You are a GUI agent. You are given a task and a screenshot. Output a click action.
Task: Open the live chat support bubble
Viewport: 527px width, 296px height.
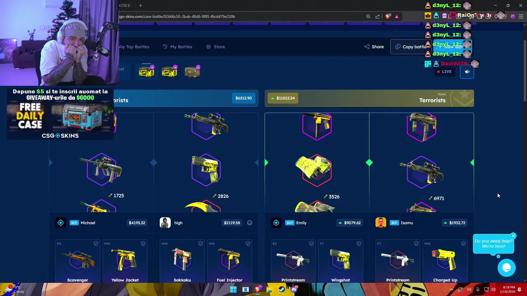pos(506,268)
